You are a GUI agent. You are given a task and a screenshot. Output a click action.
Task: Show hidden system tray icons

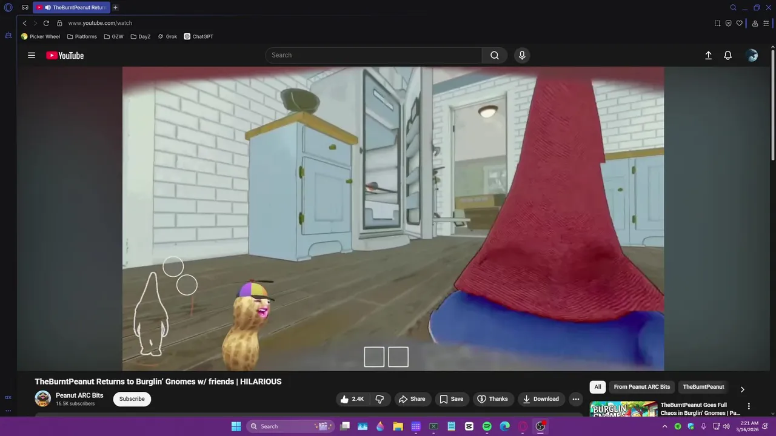[x=664, y=426]
